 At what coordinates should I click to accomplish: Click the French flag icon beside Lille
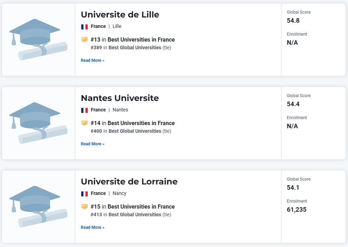point(84,27)
